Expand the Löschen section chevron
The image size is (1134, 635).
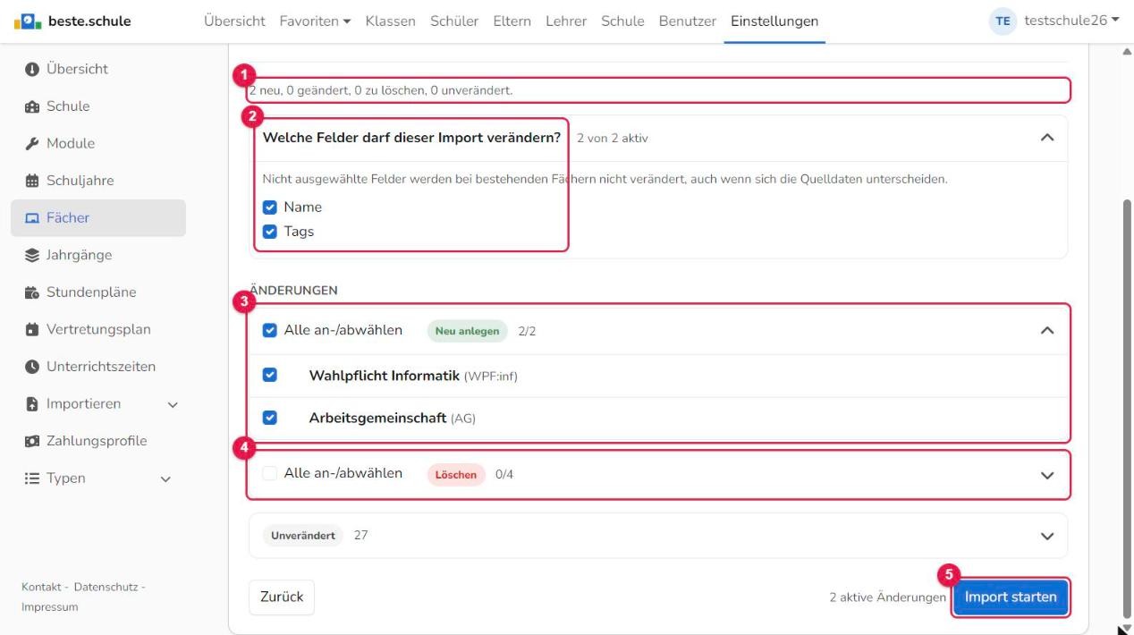1047,475
